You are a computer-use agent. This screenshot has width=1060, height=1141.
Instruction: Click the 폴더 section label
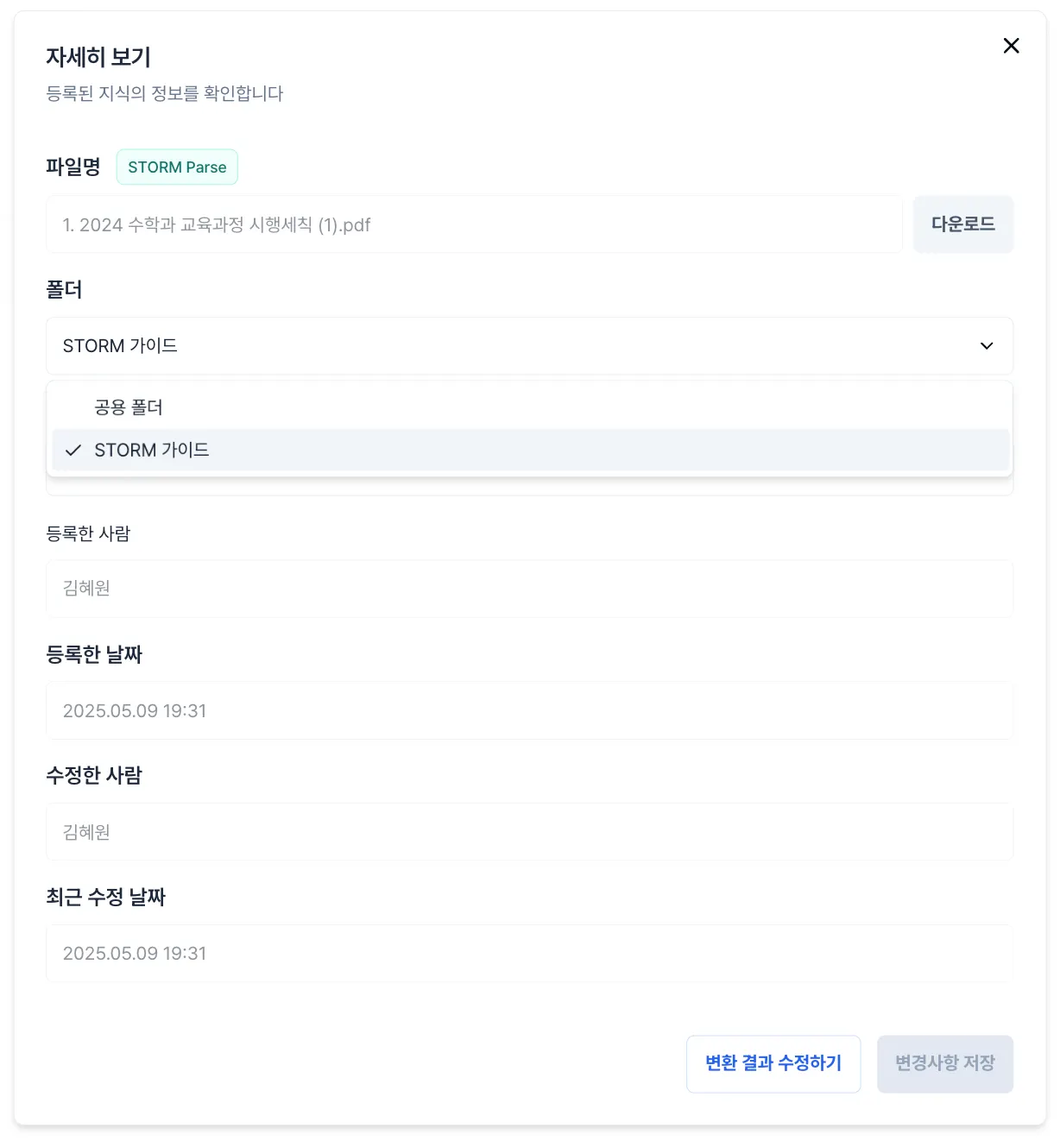[x=64, y=290]
